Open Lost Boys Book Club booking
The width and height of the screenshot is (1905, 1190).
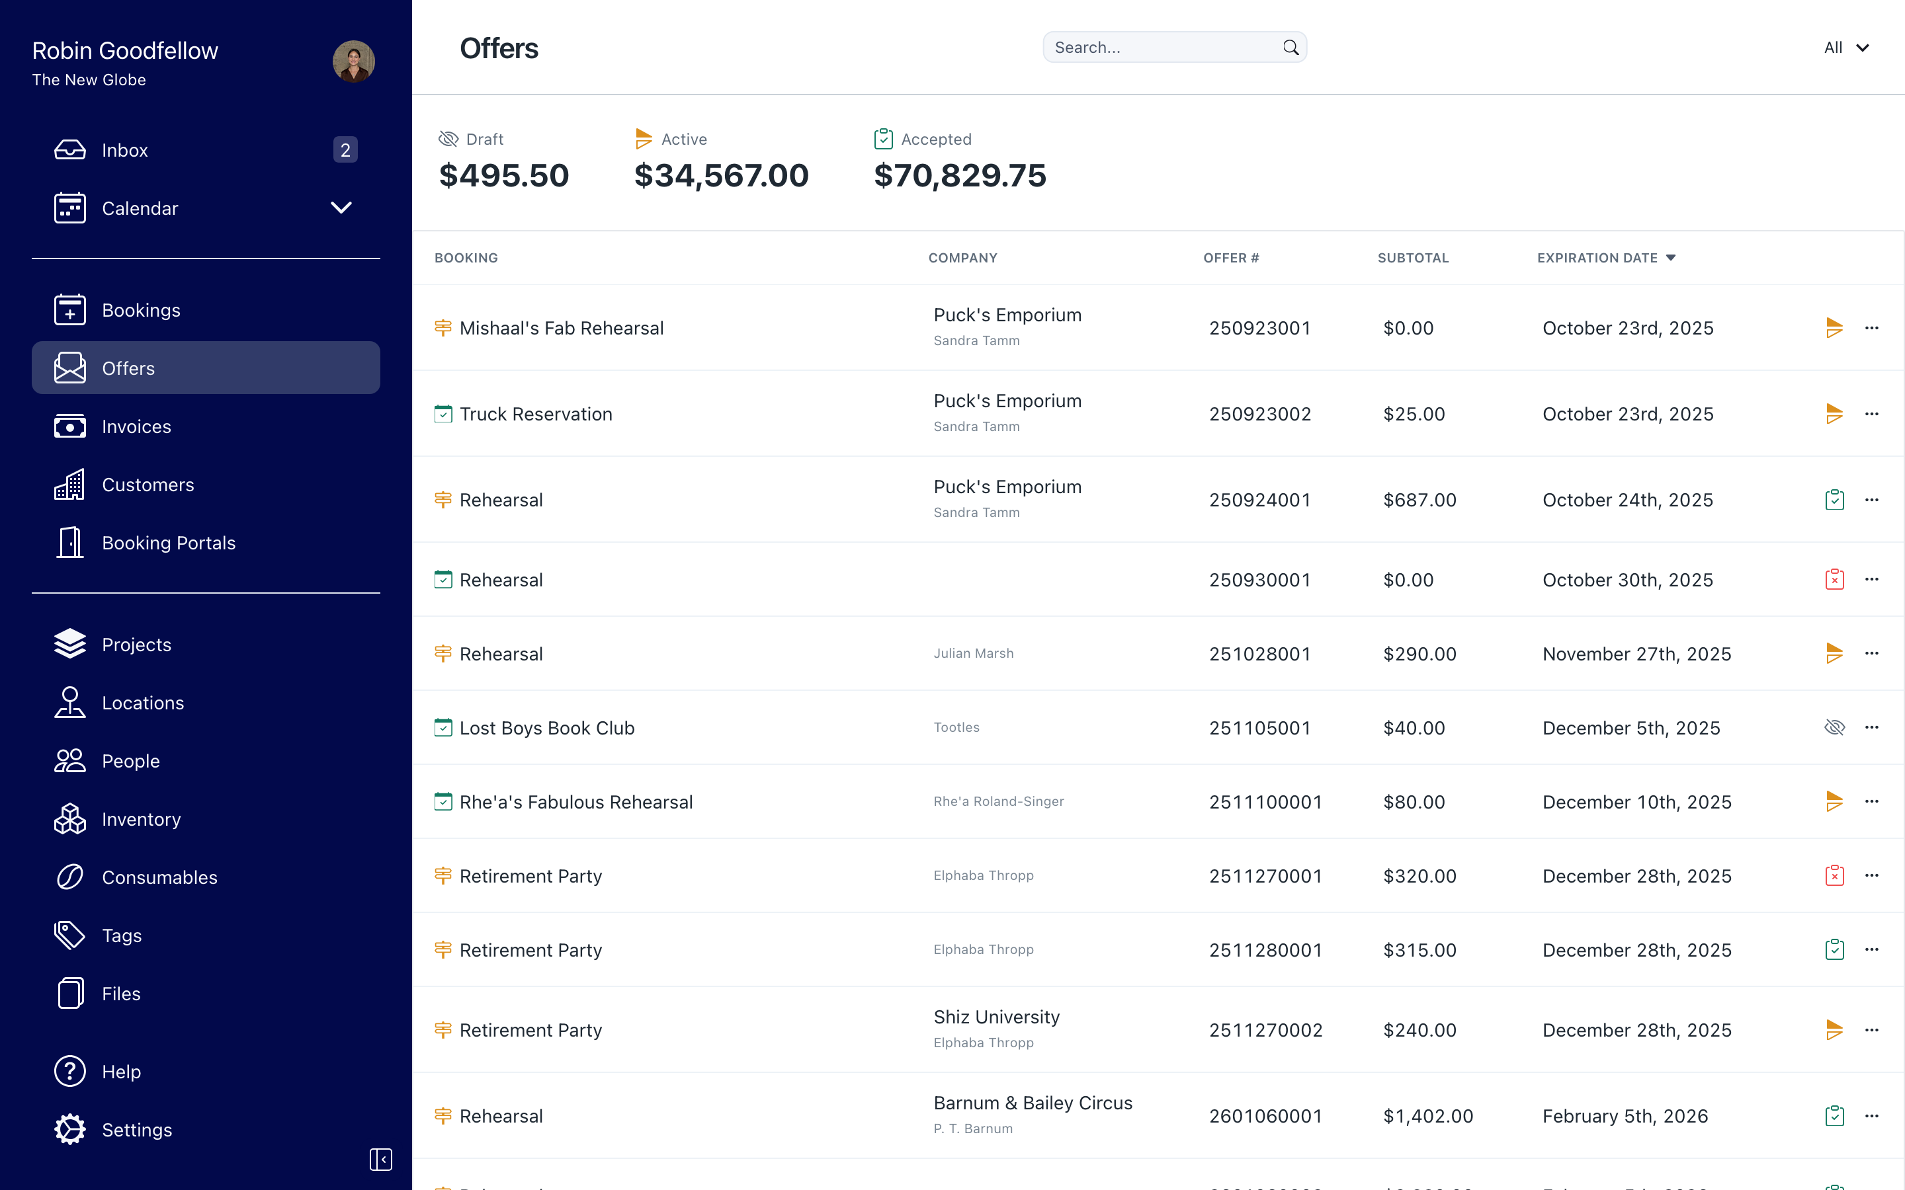coord(546,728)
